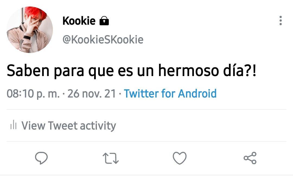Screen dimensions: 293x179
Task: Select the tweet text about hermoso día
Action: [131, 71]
